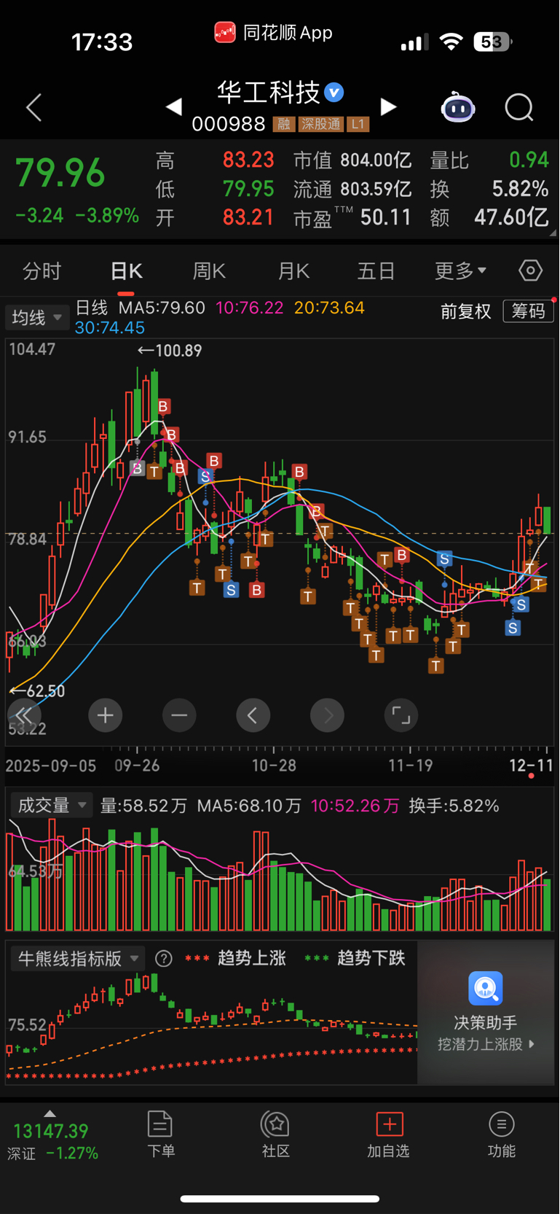Open 社区 community icon
This screenshot has width=560, height=1214.
(x=276, y=1124)
